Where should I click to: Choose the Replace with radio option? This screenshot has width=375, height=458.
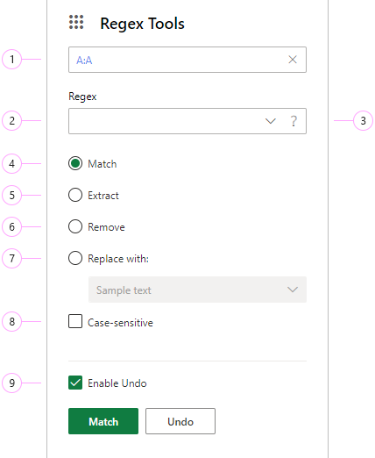click(x=75, y=258)
